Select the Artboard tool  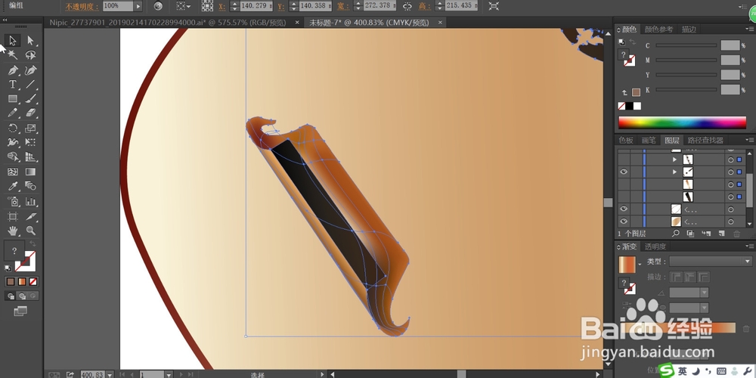(x=13, y=216)
